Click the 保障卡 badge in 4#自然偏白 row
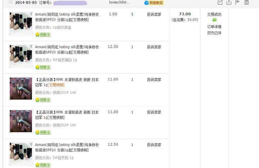Image resolution: width=259 pixels, height=168 pixels. point(43,67)
